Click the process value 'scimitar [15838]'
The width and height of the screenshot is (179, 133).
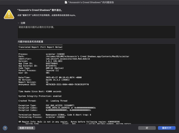pyautogui.click(x=55, y=54)
